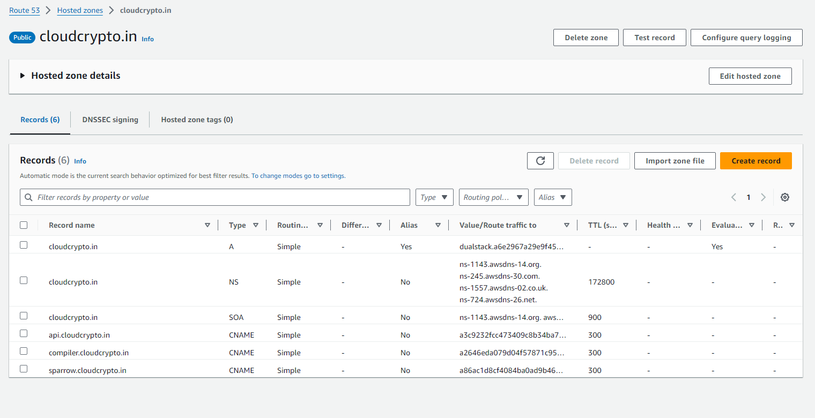Click Info link beside Records heading
This screenshot has width=815, height=418.
tap(80, 161)
